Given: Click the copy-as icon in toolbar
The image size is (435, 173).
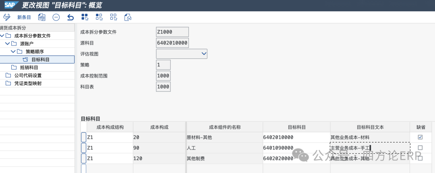Looking at the screenshot, I should pos(41,17).
